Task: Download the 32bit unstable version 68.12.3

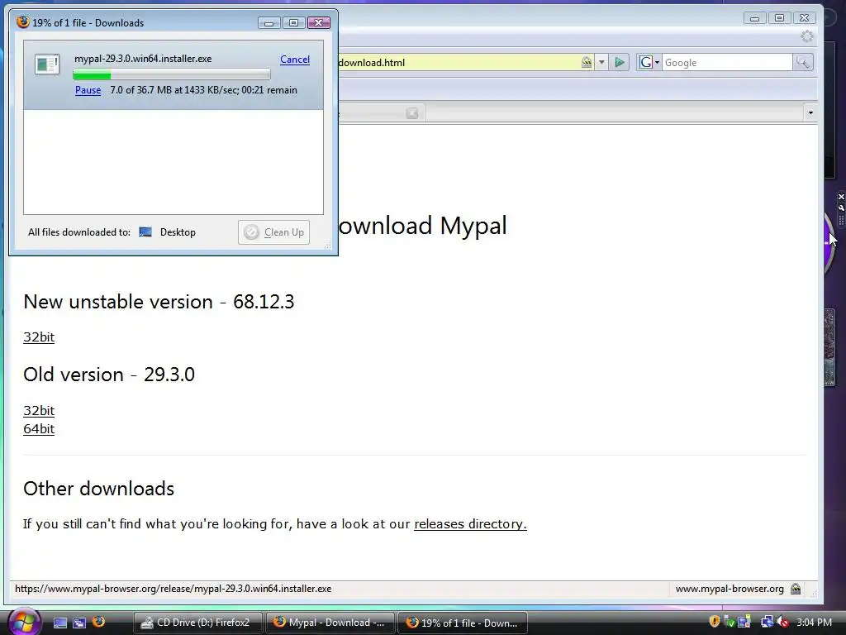Action: coord(39,337)
